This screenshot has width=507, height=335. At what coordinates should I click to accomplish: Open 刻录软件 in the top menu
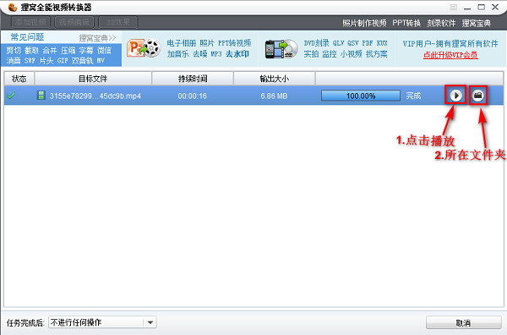(x=441, y=23)
